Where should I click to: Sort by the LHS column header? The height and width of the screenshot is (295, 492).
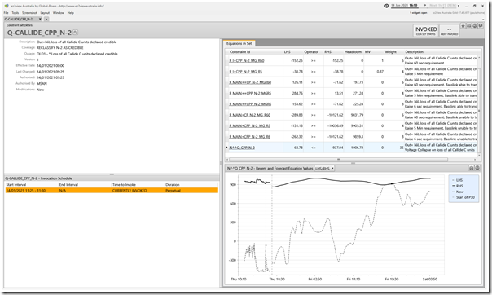click(x=287, y=52)
